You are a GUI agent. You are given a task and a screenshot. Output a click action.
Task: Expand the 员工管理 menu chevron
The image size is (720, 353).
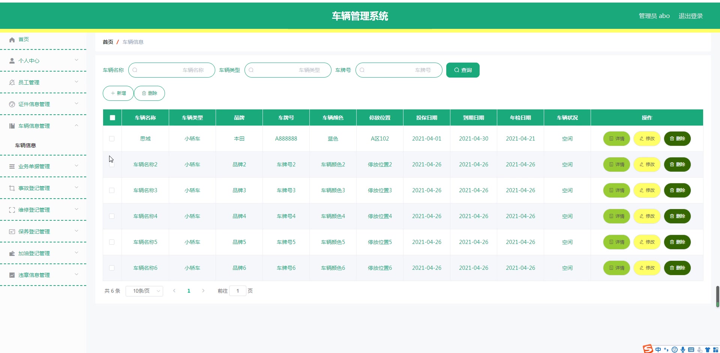pyautogui.click(x=76, y=82)
